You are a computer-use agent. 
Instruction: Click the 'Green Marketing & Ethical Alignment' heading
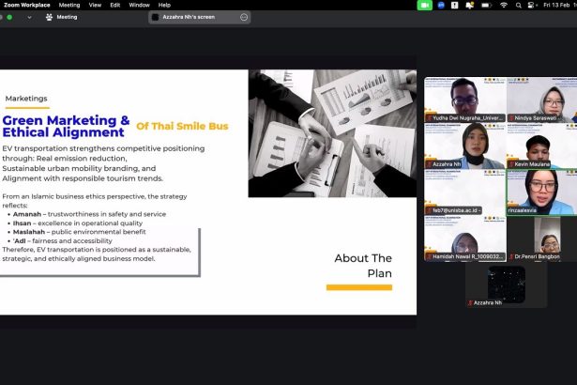66,127
